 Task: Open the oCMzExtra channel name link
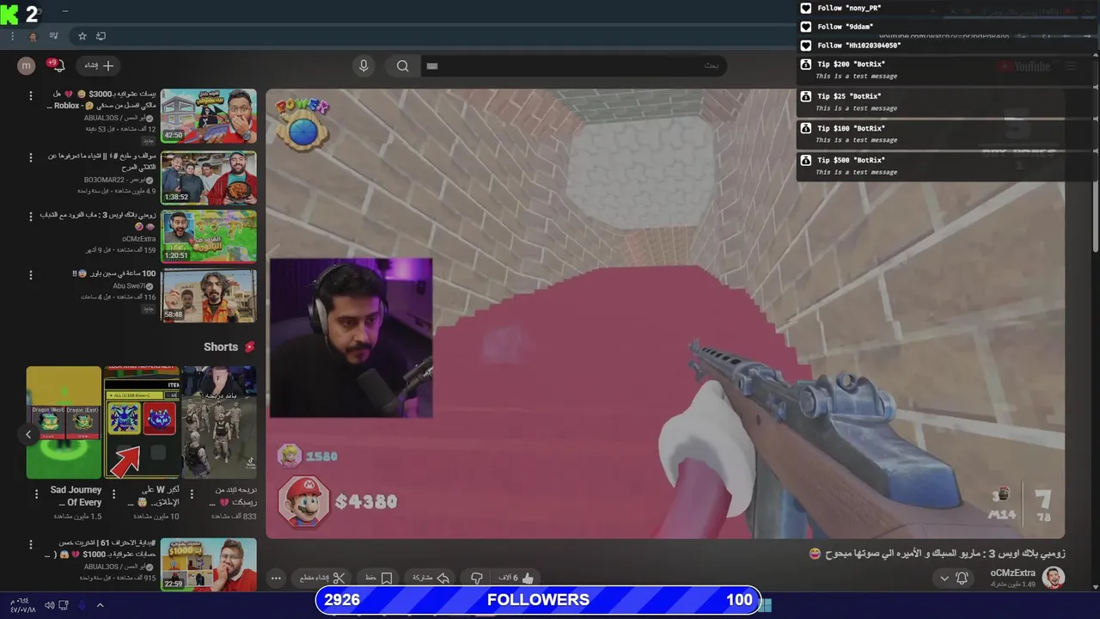coord(1012,573)
